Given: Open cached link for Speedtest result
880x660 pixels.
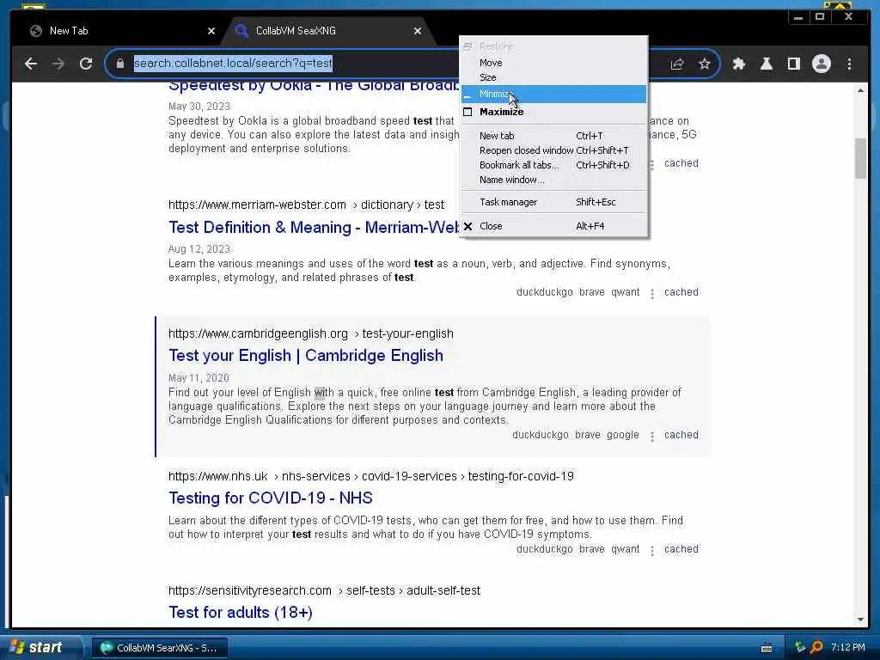Looking at the screenshot, I should pos(681,163).
